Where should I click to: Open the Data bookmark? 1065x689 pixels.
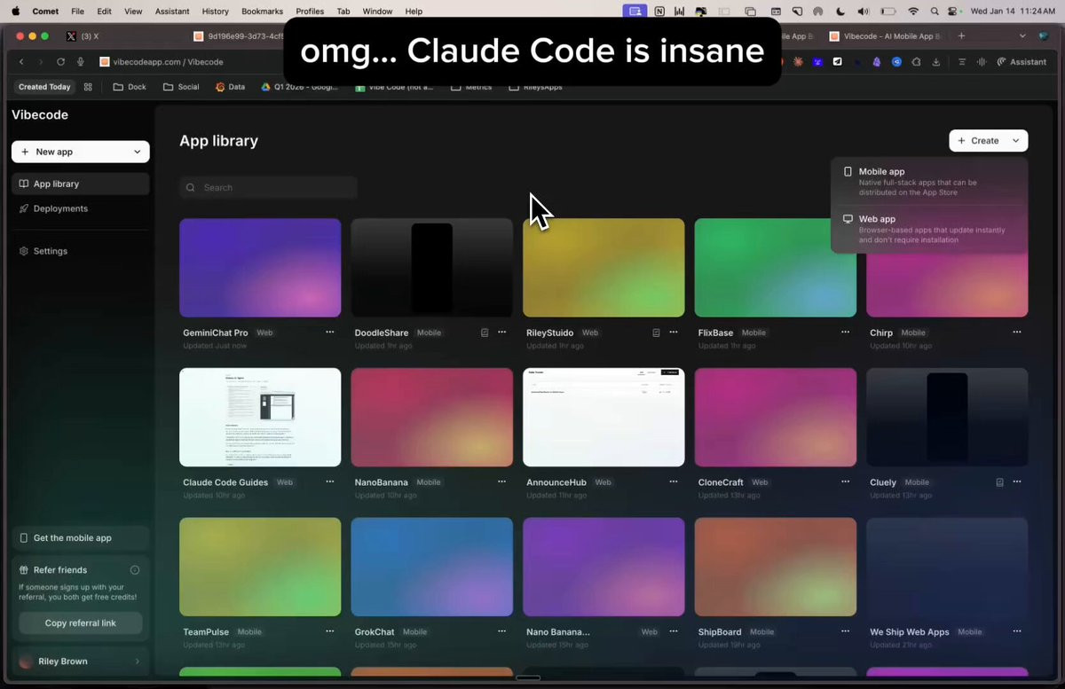pyautogui.click(x=230, y=87)
